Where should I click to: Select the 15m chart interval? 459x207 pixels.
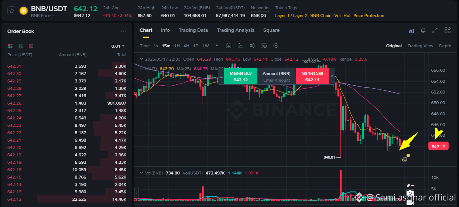click(x=166, y=46)
